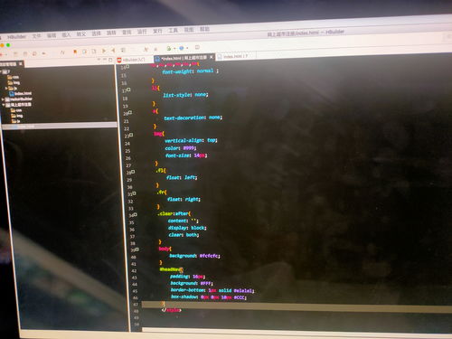Viewport: 452px width, 339px height.
Task: Click the background: #fcfcfc code line
Action: [x=194, y=256]
